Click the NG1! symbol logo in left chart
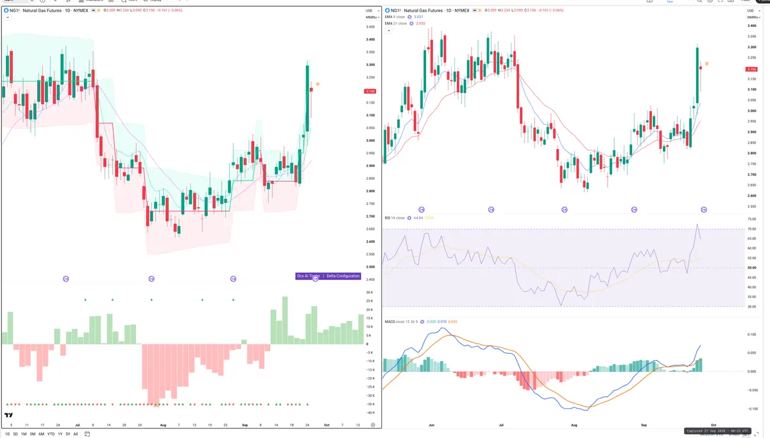 pos(6,10)
